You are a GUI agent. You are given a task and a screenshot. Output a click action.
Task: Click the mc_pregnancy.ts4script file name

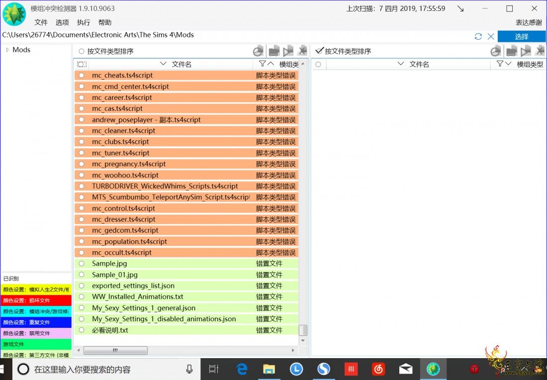click(129, 164)
